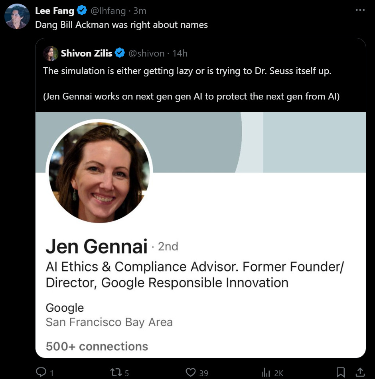Click the 3m timestamp
The image size is (375, 379).
pos(140,11)
